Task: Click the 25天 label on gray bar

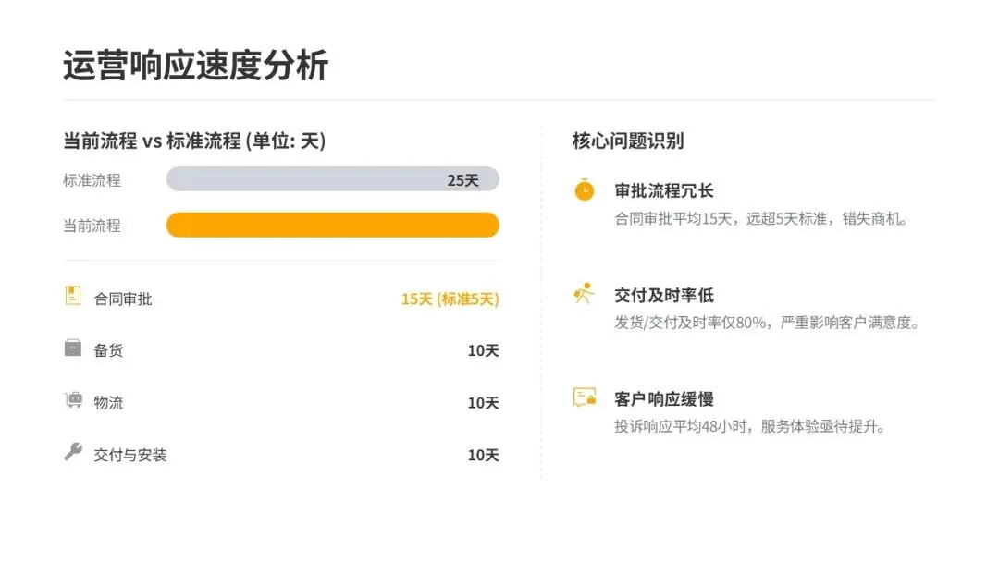Action: coord(462,180)
